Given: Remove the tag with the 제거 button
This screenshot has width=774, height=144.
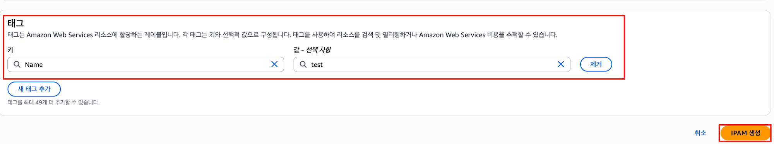Looking at the screenshot, I should pyautogui.click(x=596, y=64).
